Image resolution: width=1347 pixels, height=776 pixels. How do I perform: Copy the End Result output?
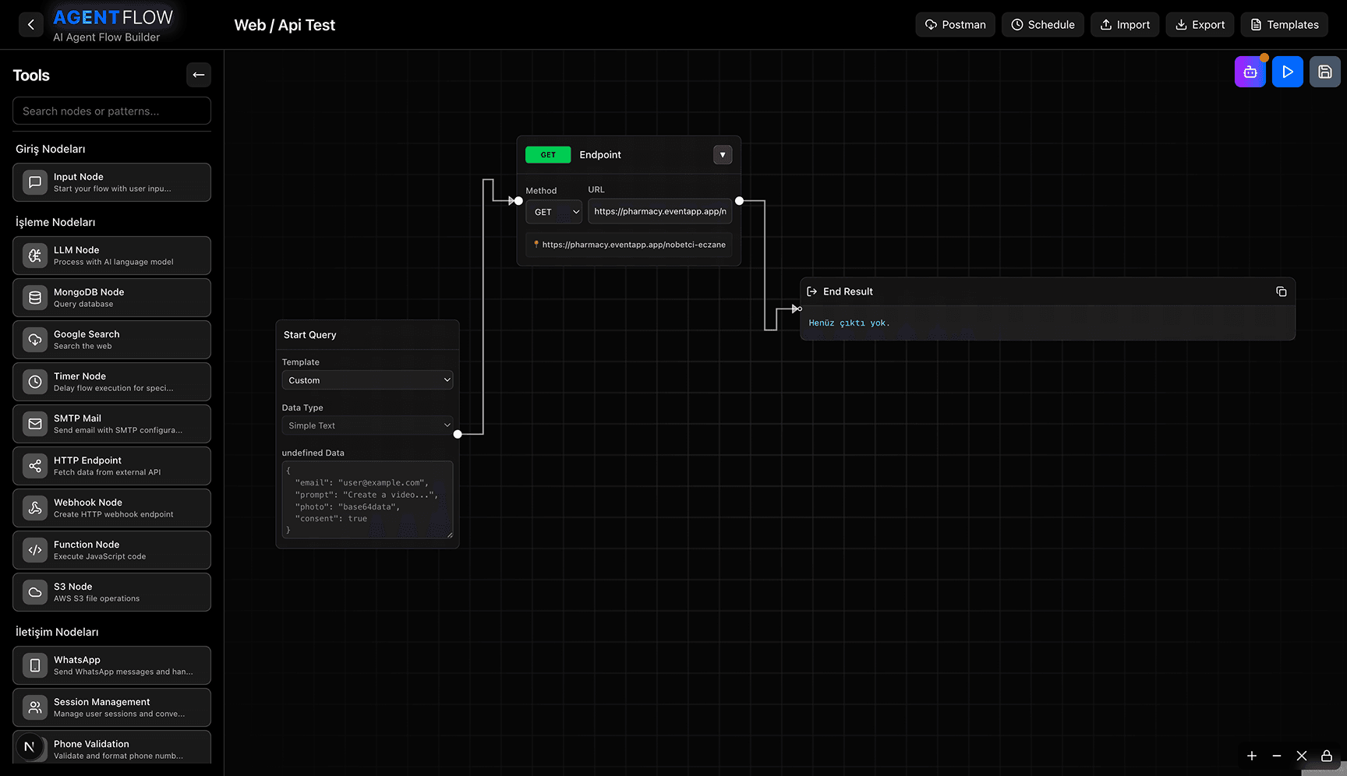pos(1281,291)
